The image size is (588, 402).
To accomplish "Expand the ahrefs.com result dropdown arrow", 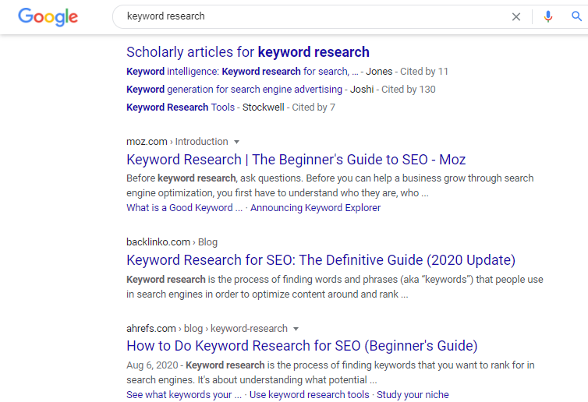I will click(x=296, y=329).
